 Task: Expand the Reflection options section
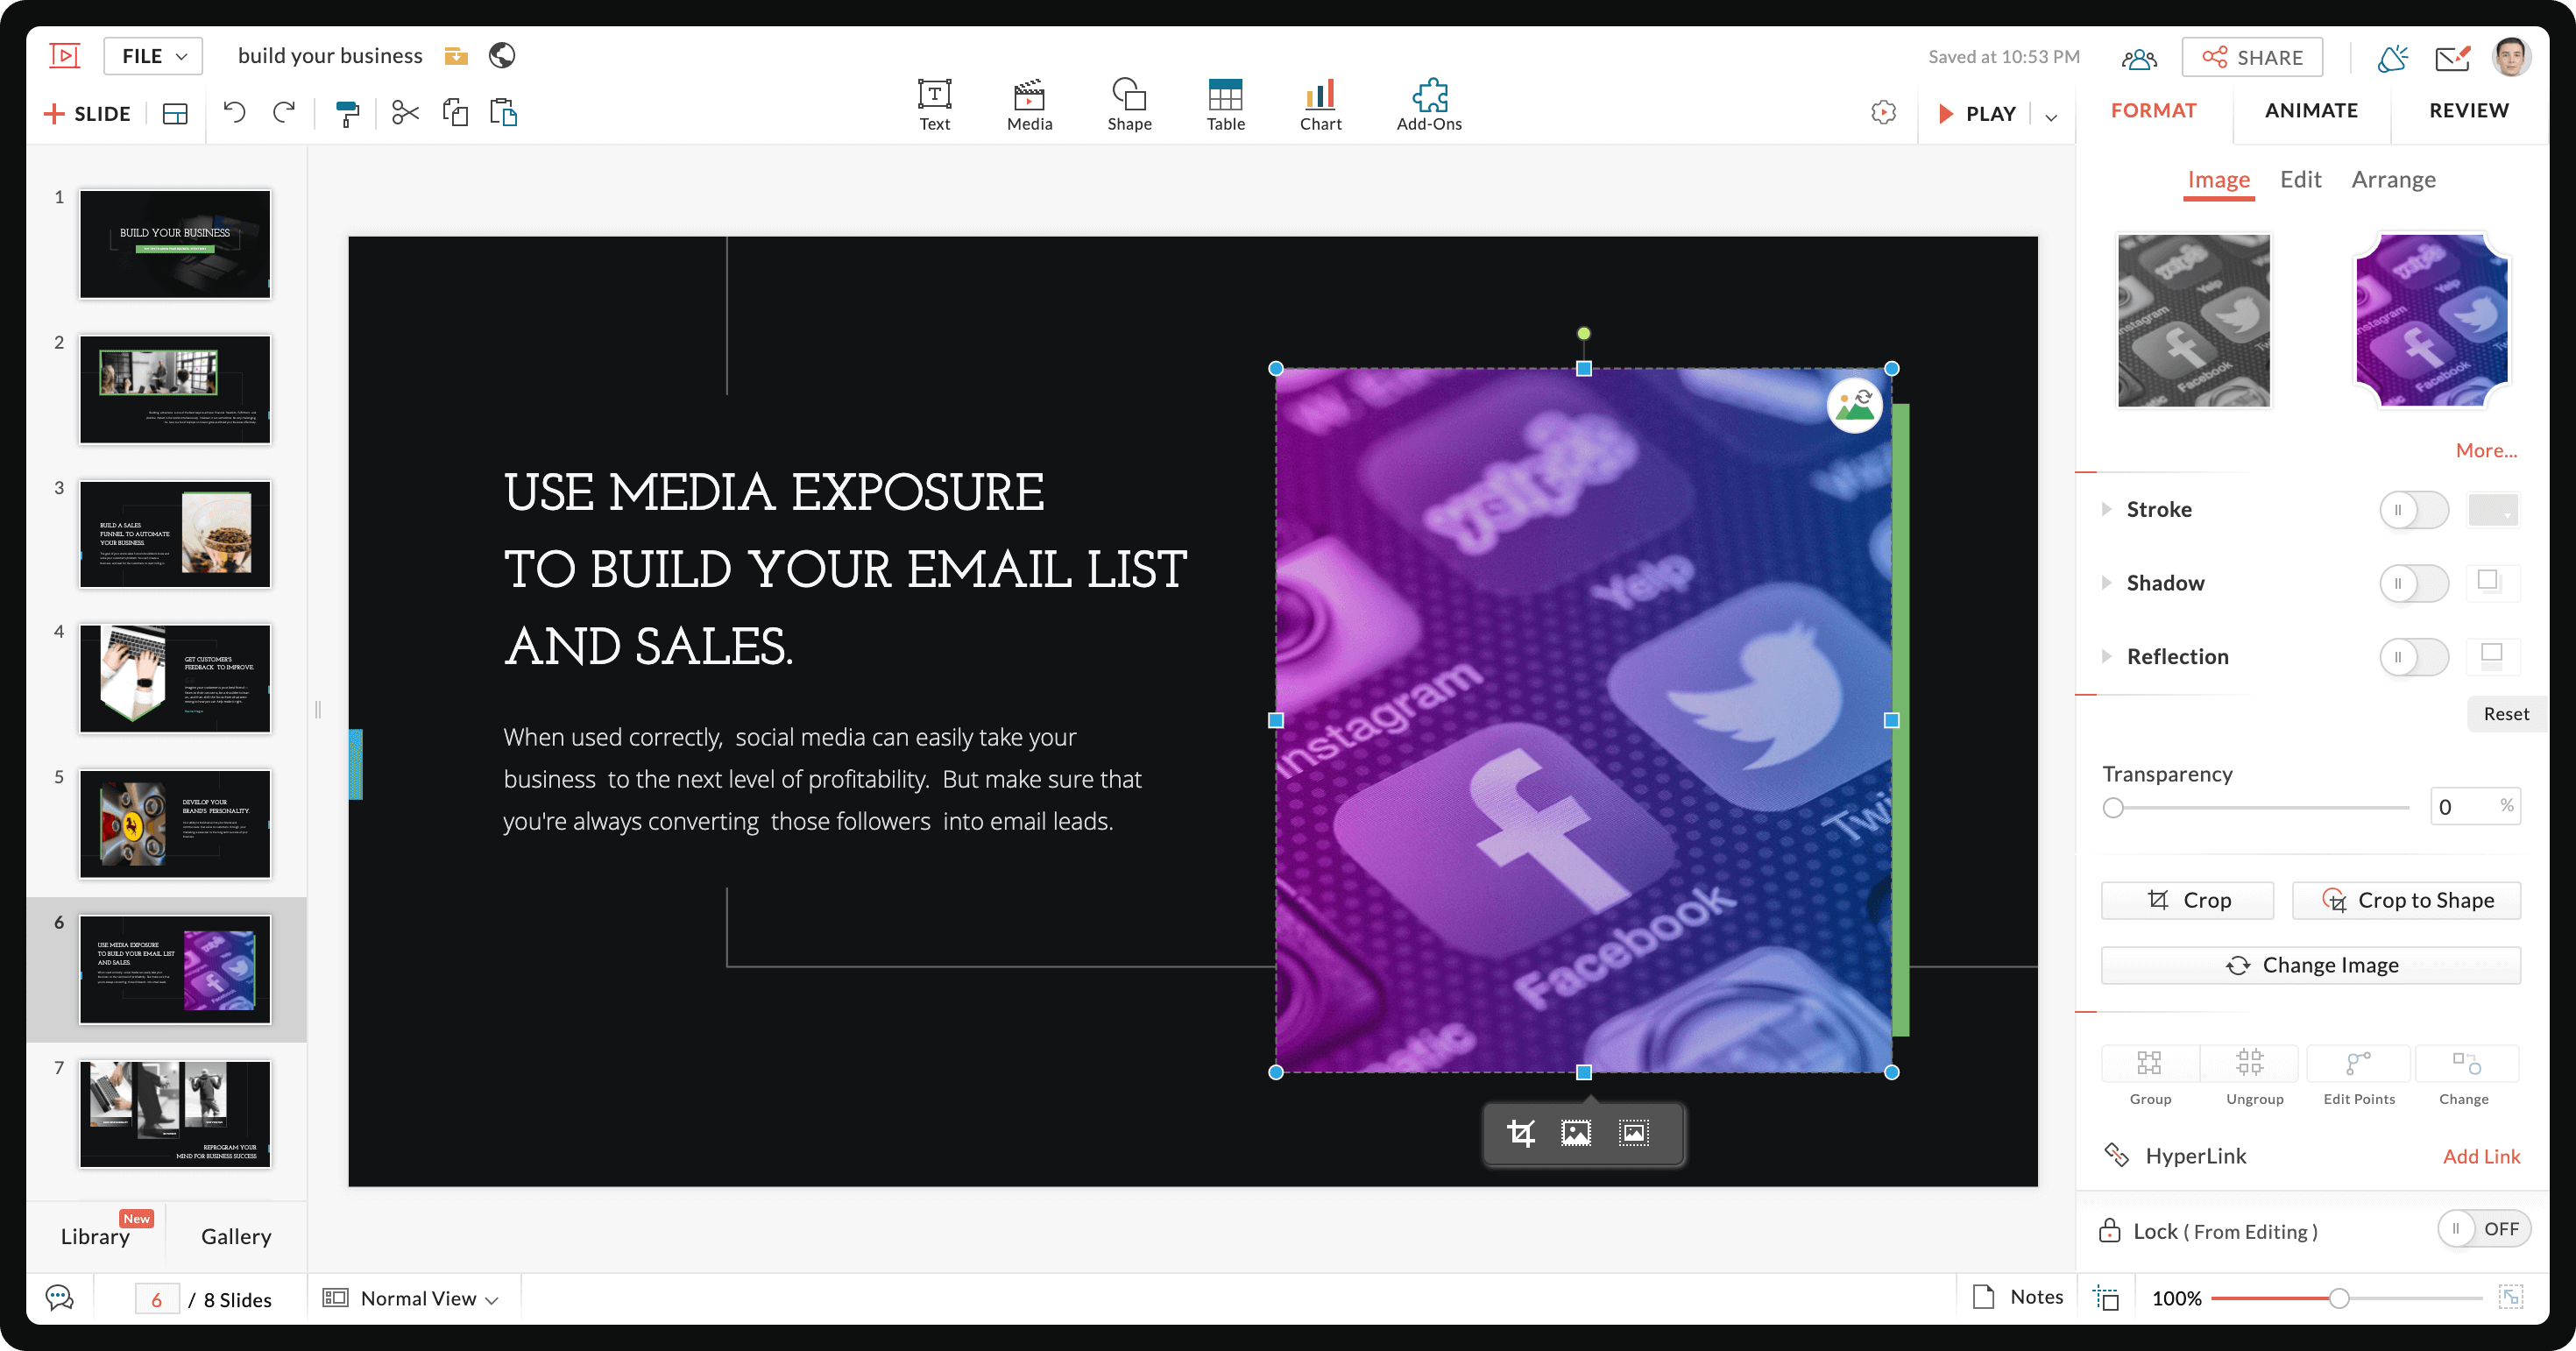(2107, 656)
